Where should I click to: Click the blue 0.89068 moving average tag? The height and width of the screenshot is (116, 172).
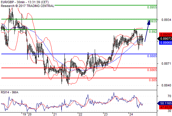(x=166, y=43)
